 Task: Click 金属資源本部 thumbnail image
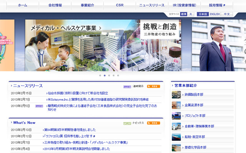click(x=176, y=105)
